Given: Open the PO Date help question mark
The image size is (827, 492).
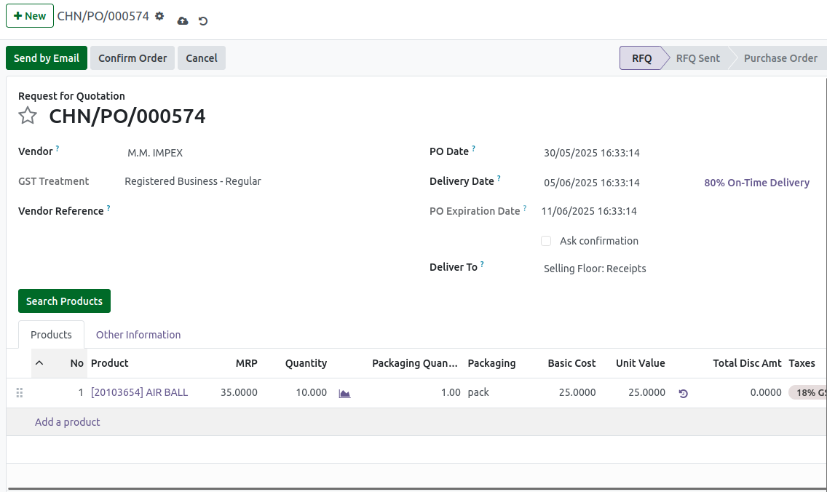Looking at the screenshot, I should [x=474, y=148].
